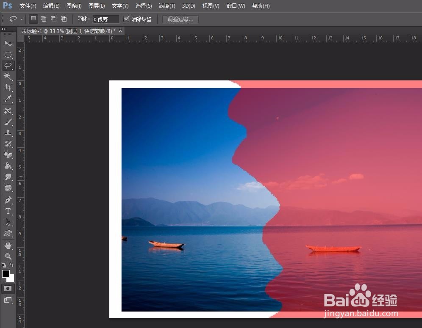The image size is (422, 328).
Task: Choose Intersect with Selection mode
Action: pos(64,19)
